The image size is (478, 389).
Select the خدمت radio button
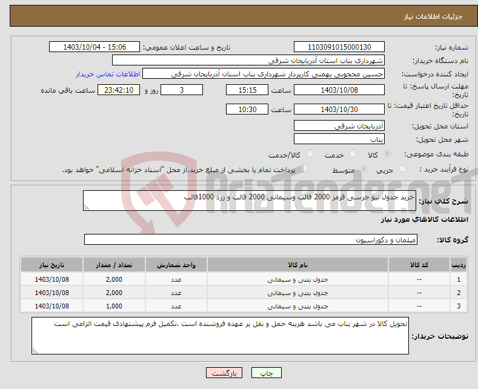pyautogui.click(x=353, y=154)
